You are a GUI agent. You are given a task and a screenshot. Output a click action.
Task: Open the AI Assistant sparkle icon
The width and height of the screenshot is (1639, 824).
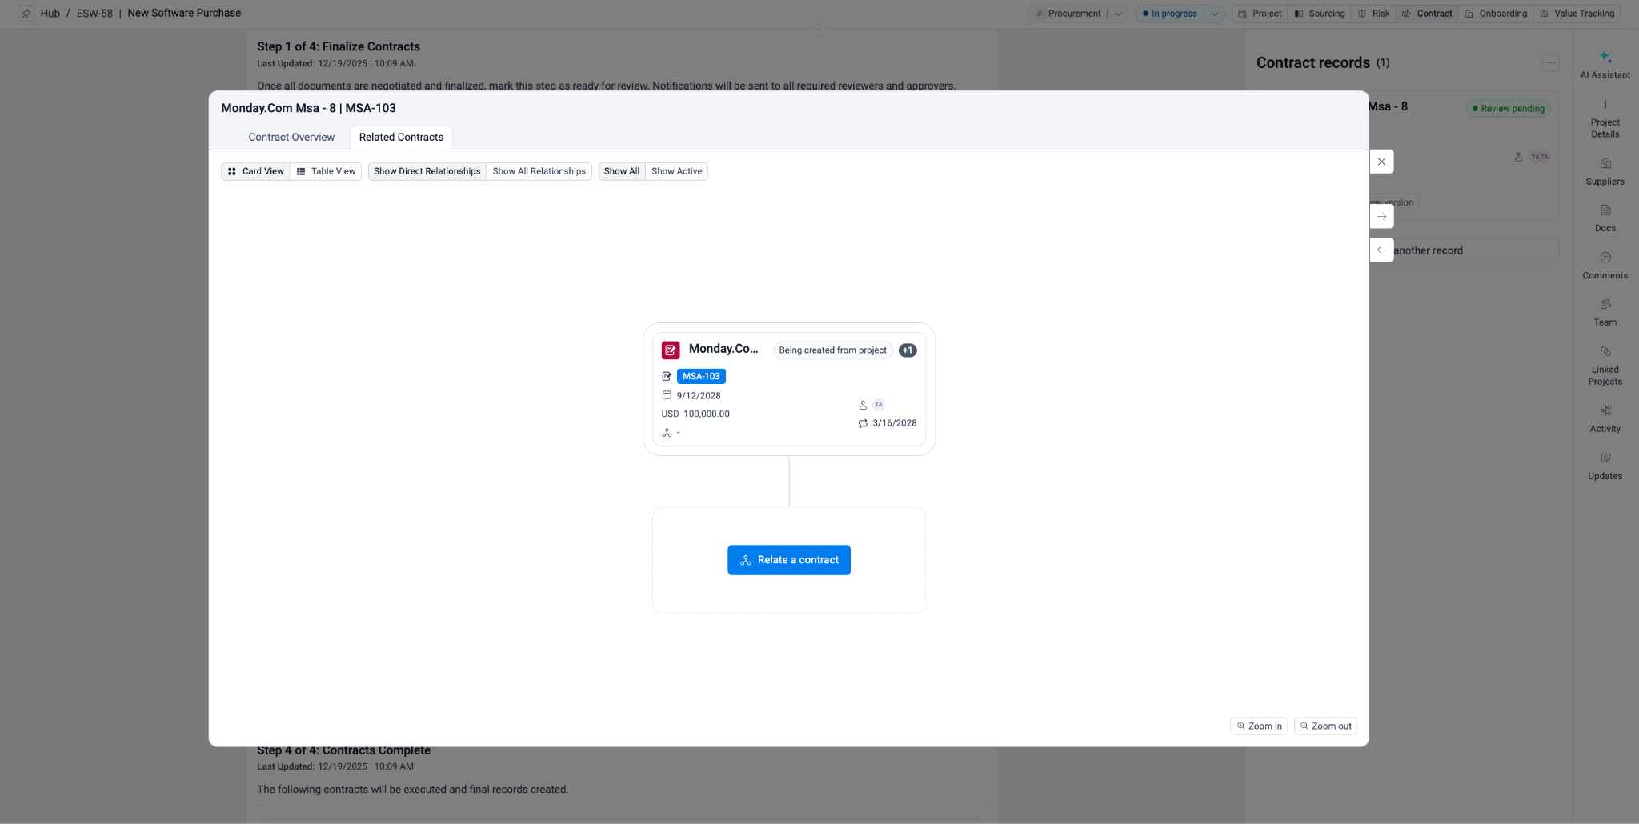1605,58
